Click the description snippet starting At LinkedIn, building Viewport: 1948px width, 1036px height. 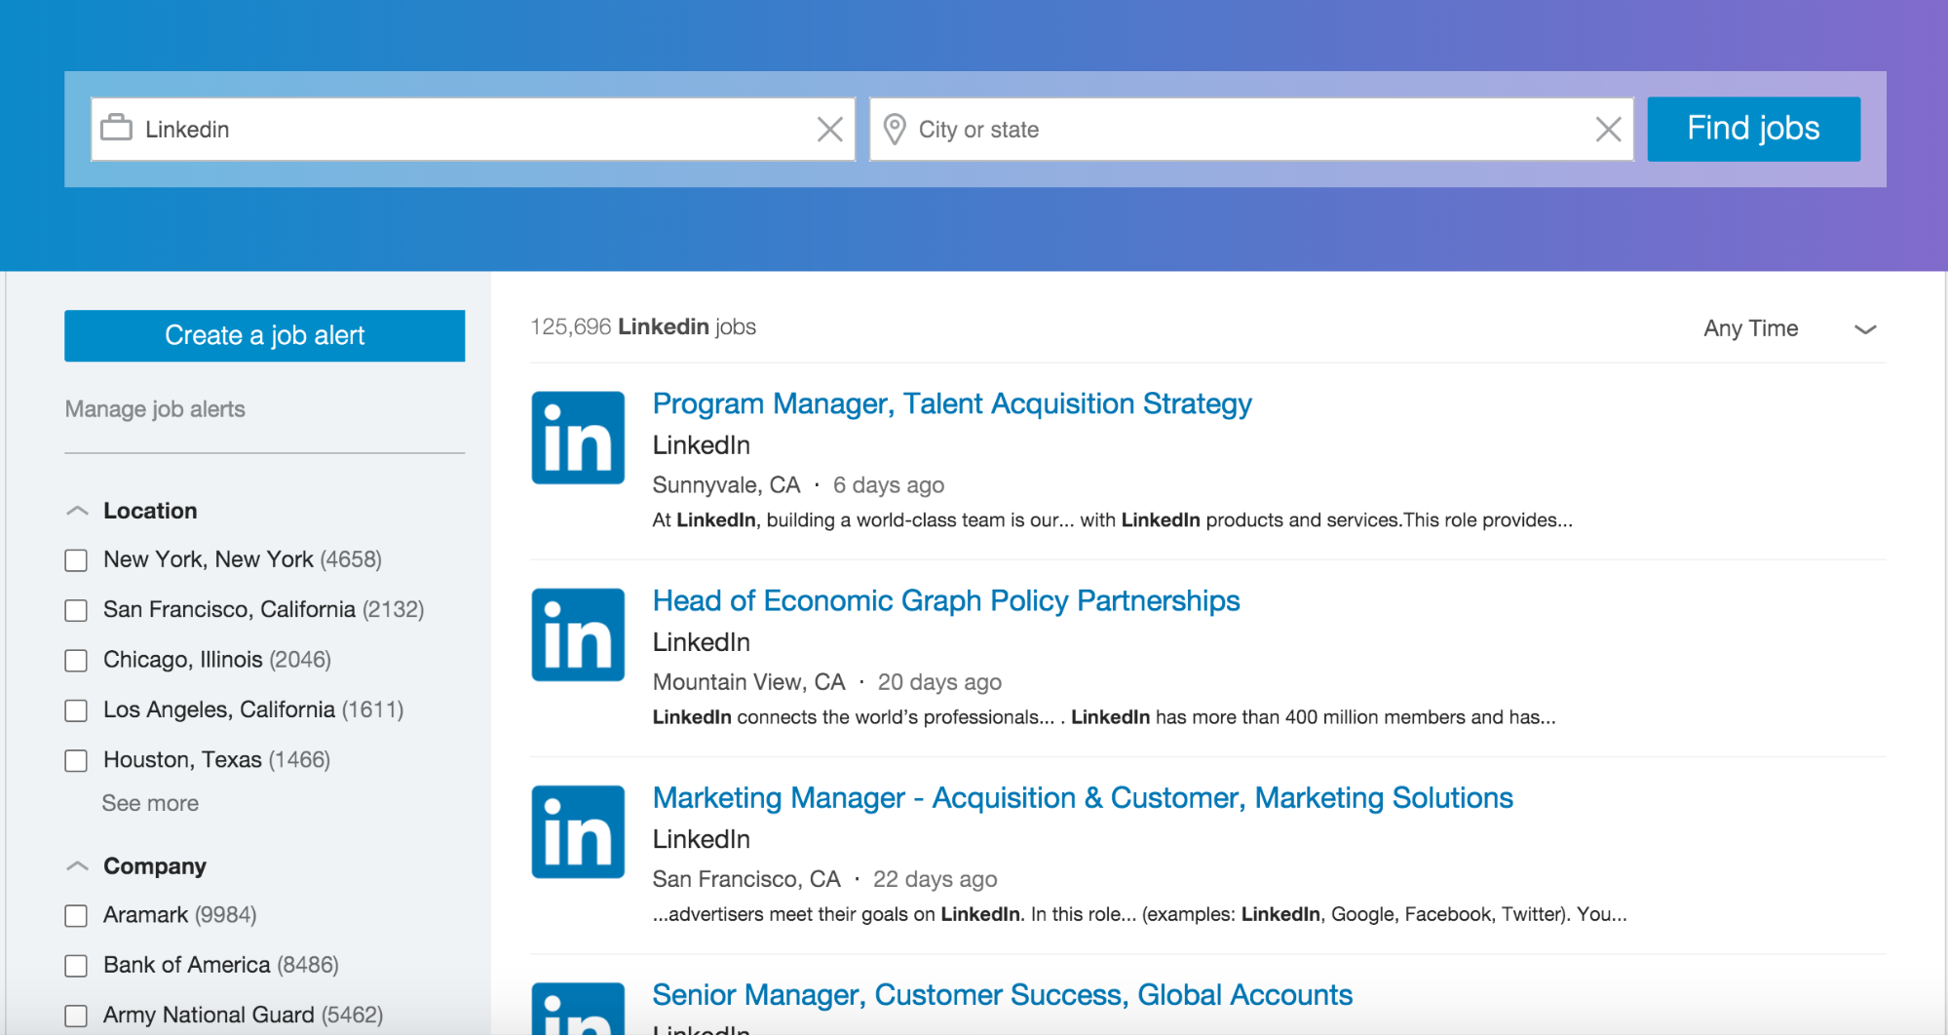point(1112,520)
